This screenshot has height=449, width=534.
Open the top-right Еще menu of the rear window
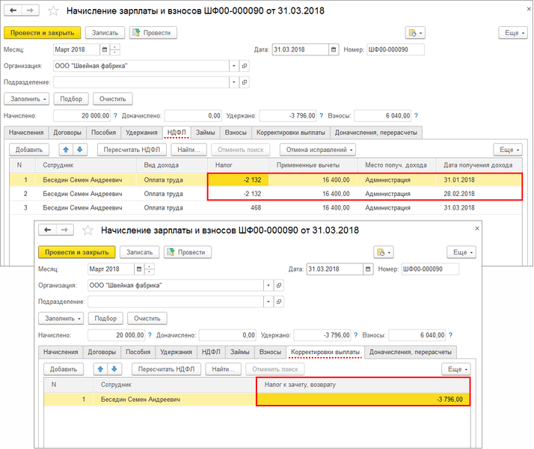click(513, 33)
